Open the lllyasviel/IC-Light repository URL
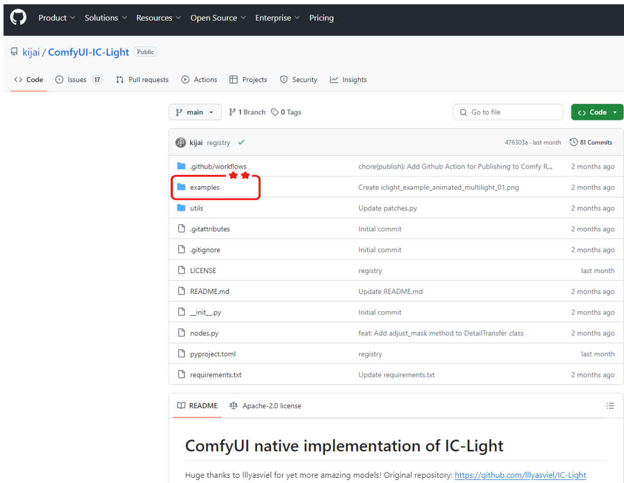This screenshot has width=624, height=483. tap(520, 475)
